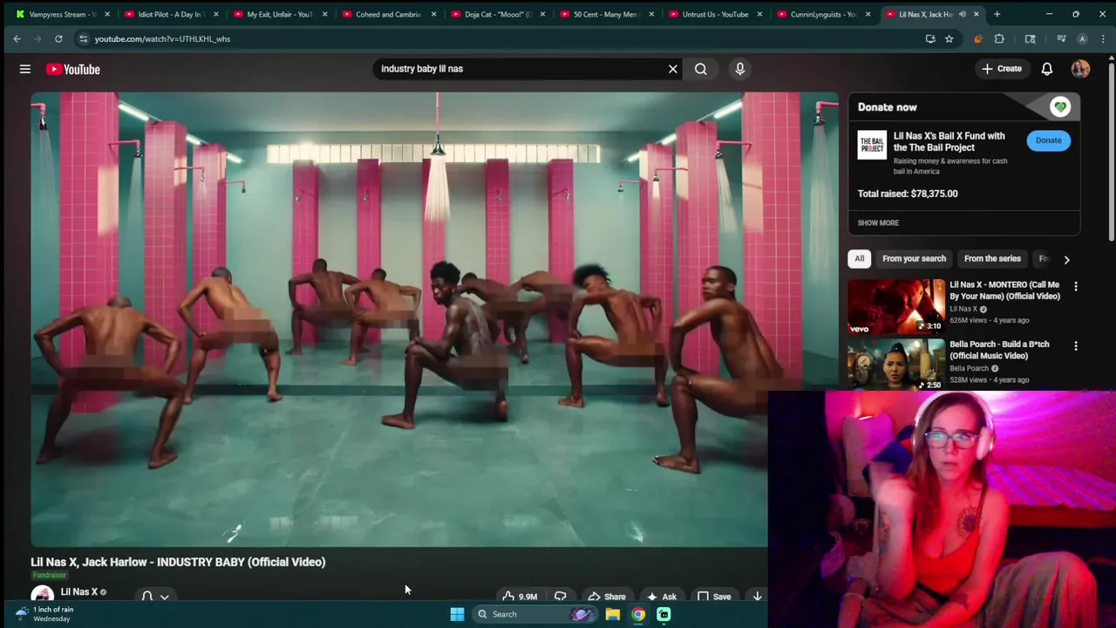Switch to Untrust Us tab
The height and width of the screenshot is (628, 1116).
(715, 14)
